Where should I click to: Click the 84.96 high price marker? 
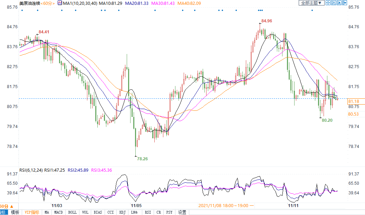coord(267,21)
